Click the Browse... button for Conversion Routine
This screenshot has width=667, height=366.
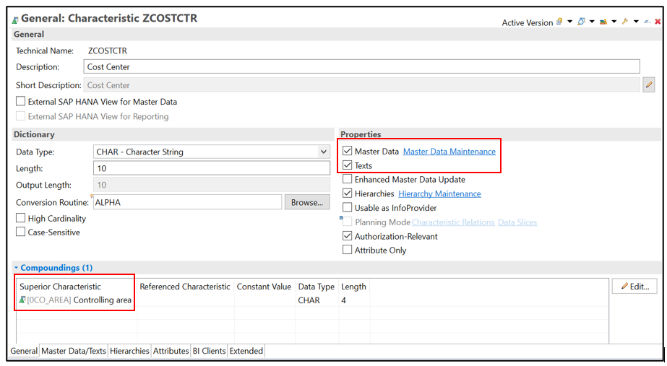tap(307, 202)
